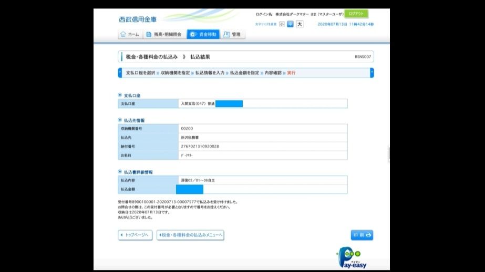Viewport: 485px width, 272px height.
Task: Click right arrow on the step progress bar
Action: click(372, 73)
